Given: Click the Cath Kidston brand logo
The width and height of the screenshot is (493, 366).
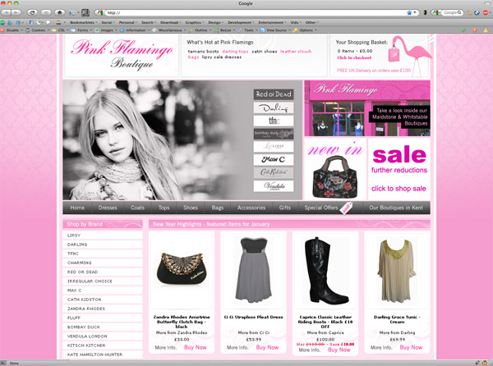Looking at the screenshot, I should click(x=273, y=171).
